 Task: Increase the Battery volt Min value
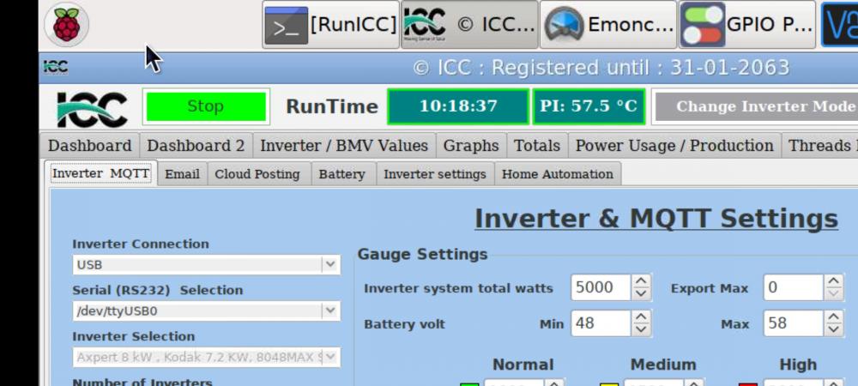tap(641, 317)
